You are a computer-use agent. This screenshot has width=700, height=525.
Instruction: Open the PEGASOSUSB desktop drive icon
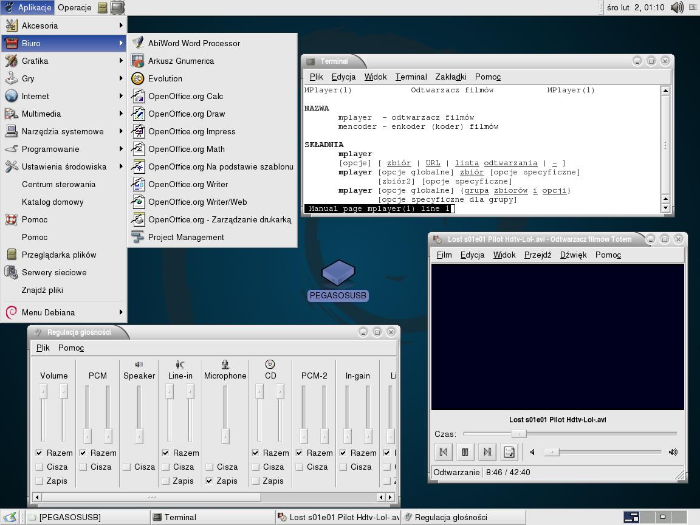(x=338, y=273)
